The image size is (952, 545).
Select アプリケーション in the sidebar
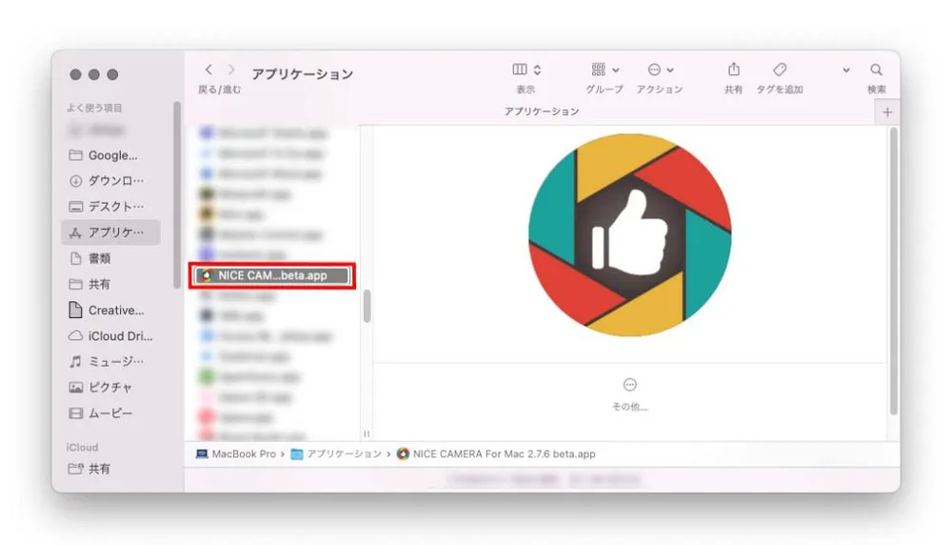click(x=110, y=232)
